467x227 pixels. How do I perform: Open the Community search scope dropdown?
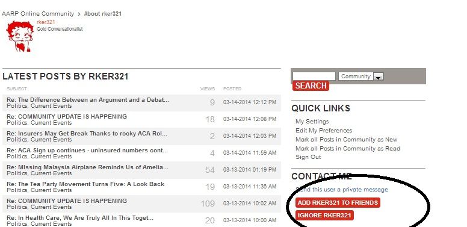(360, 76)
